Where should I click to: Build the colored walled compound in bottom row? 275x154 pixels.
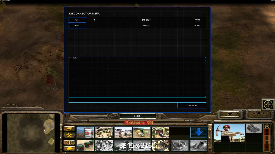coord(161,146)
